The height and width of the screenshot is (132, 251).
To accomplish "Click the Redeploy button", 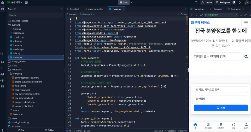I will (223, 2).
